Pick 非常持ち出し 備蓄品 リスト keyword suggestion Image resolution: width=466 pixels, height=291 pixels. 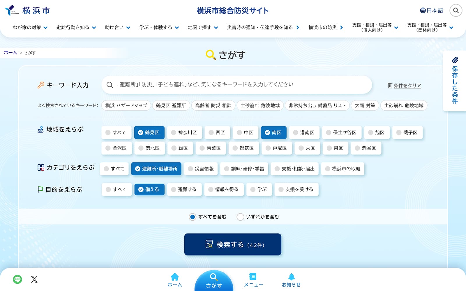point(317,105)
